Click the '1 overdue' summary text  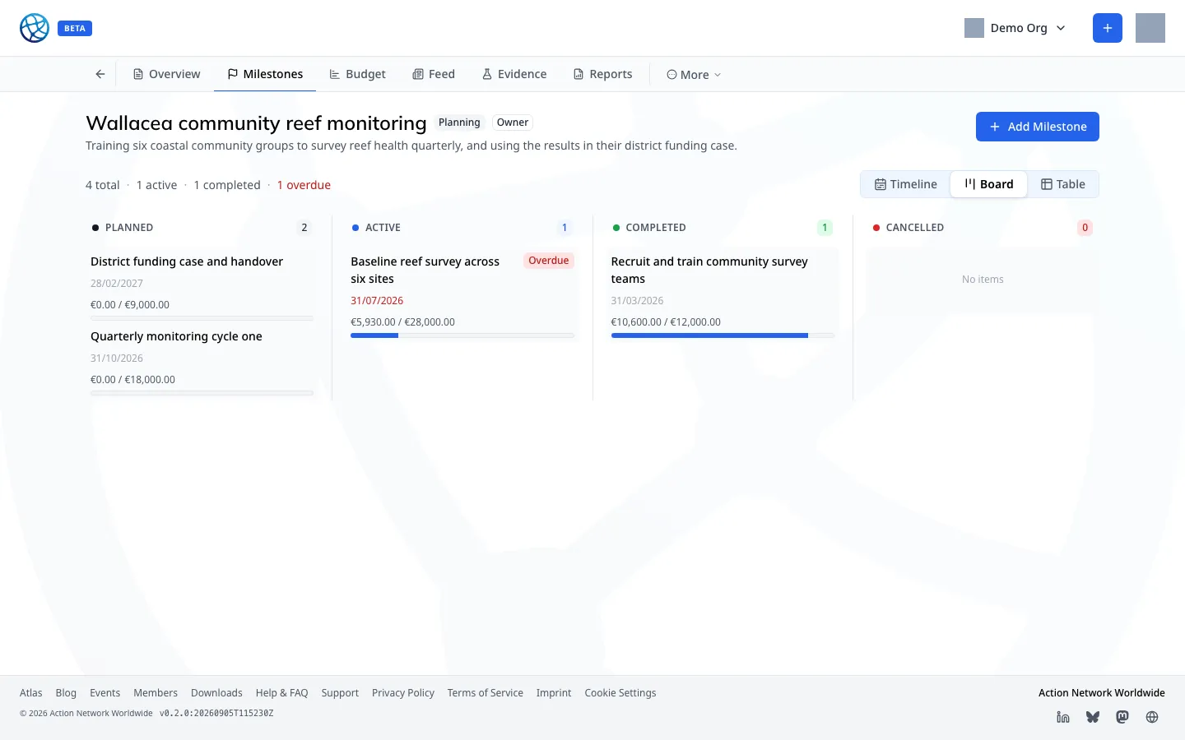click(304, 185)
